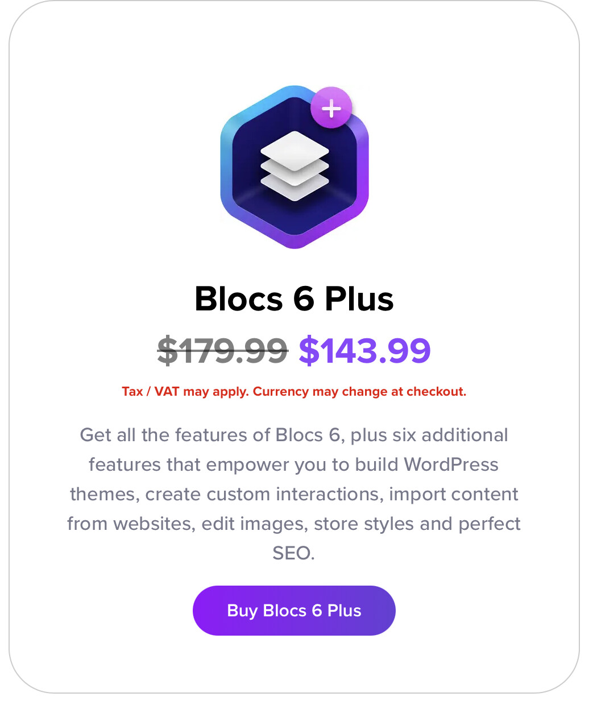The height and width of the screenshot is (705, 597).
Task: Click the word "WordPress" in the description
Action: pyautogui.click(x=451, y=465)
